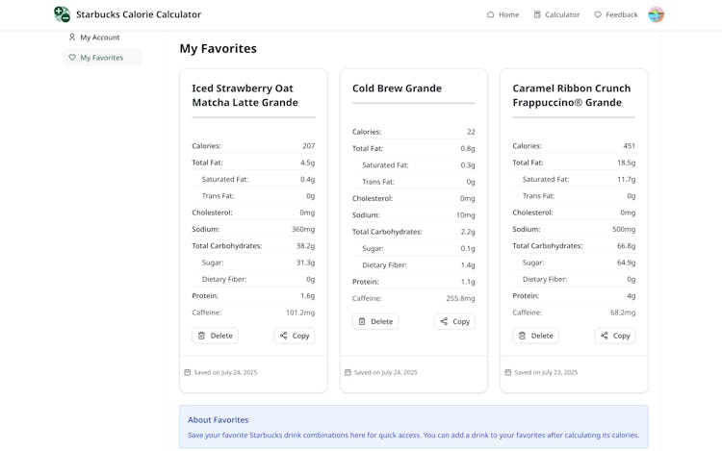Click Saved on July 23, 2025 text
Viewport: 722px width, 451px height.
point(546,372)
